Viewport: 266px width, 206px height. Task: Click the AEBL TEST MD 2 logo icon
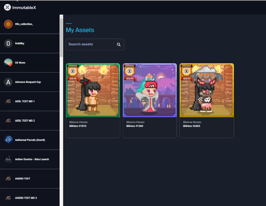[8, 121]
